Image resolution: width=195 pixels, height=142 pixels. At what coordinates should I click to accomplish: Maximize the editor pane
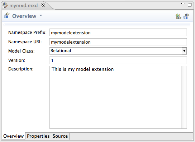pos(190,5)
